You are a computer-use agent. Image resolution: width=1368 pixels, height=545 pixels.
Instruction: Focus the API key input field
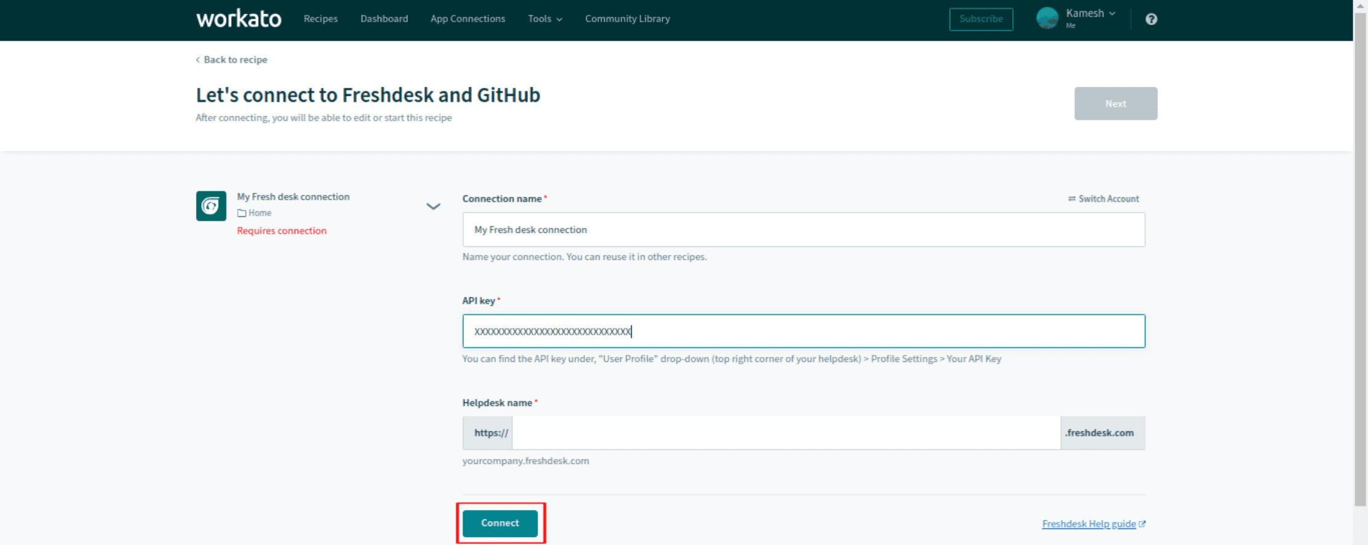pyautogui.click(x=803, y=331)
